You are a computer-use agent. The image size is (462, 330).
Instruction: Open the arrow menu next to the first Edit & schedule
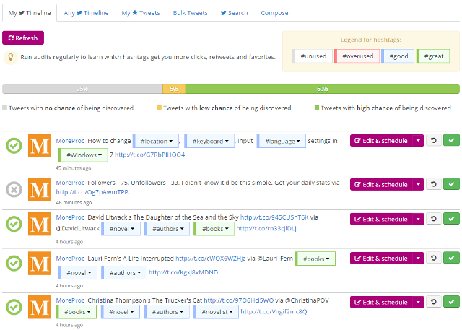[x=418, y=141]
